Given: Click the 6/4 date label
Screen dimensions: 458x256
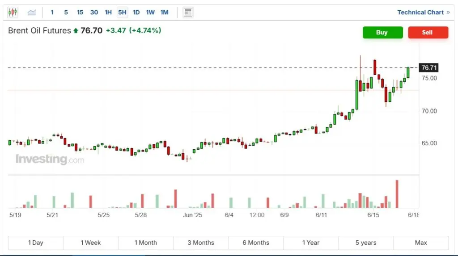Looking at the screenshot, I should coord(229,215).
